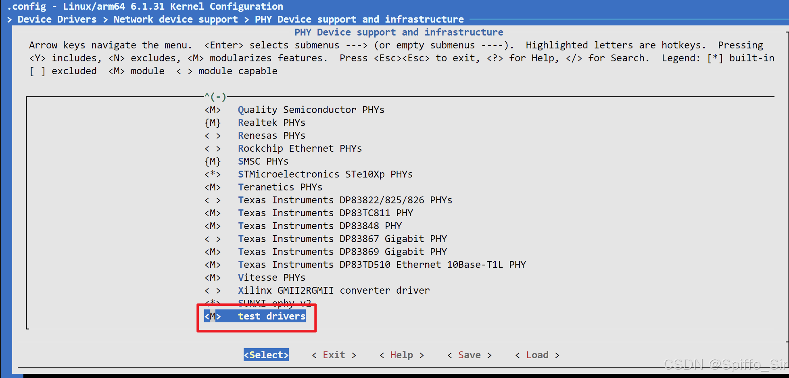This screenshot has width=789, height=378.
Task: Open the Help option
Action: 401,355
